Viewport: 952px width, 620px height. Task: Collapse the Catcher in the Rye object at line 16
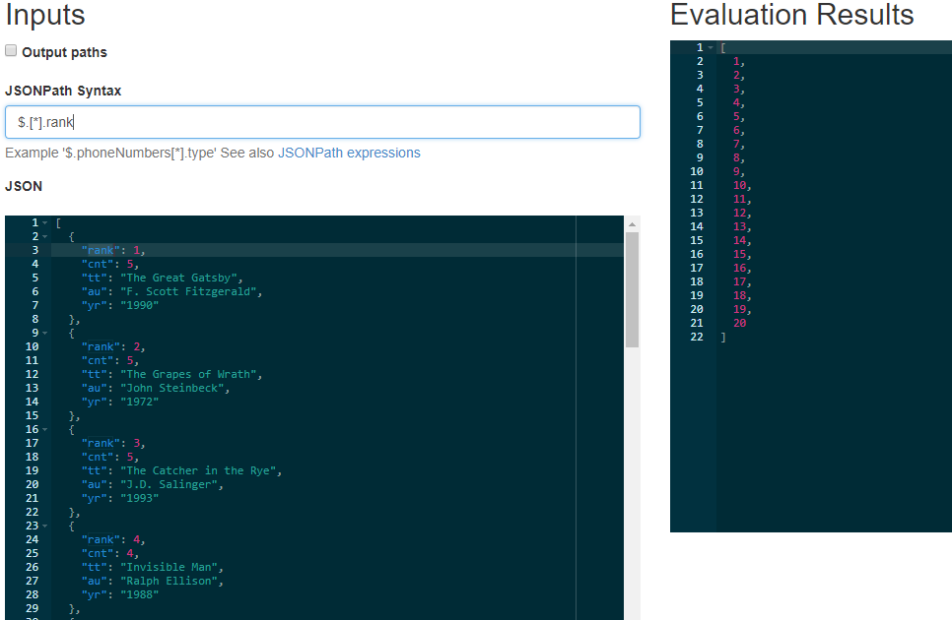coord(42,429)
